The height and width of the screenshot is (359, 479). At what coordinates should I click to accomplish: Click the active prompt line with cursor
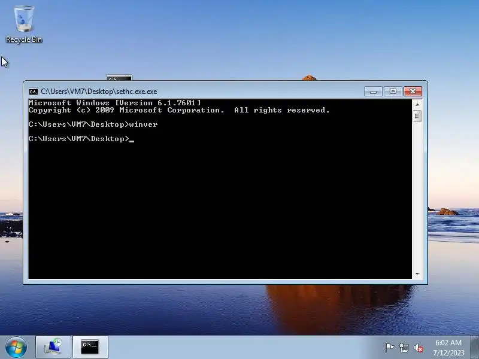[81, 139]
